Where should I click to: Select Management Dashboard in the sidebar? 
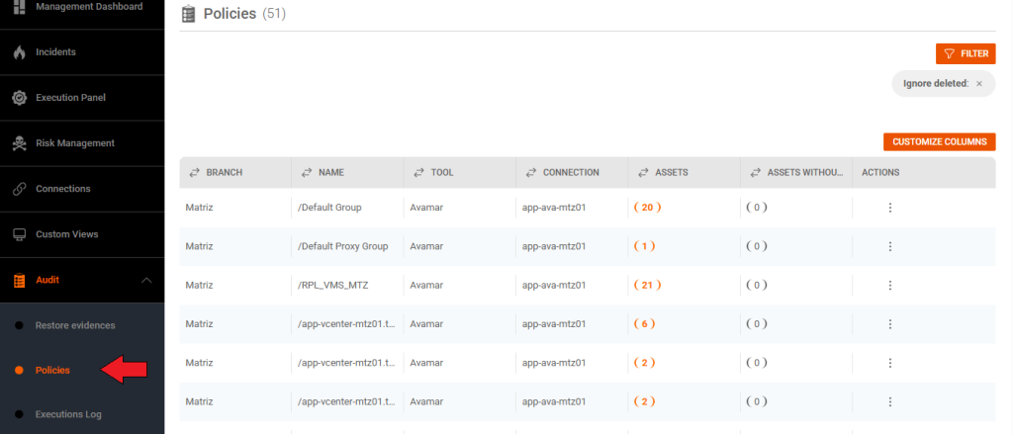pos(89,7)
